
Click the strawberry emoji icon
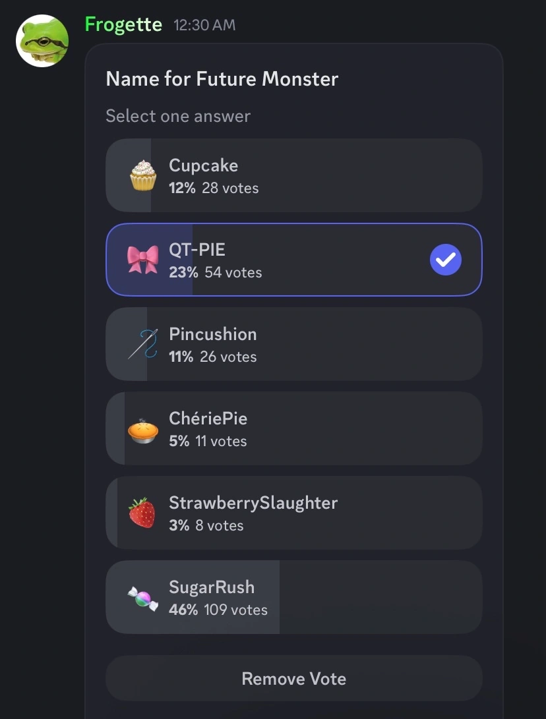pos(142,513)
